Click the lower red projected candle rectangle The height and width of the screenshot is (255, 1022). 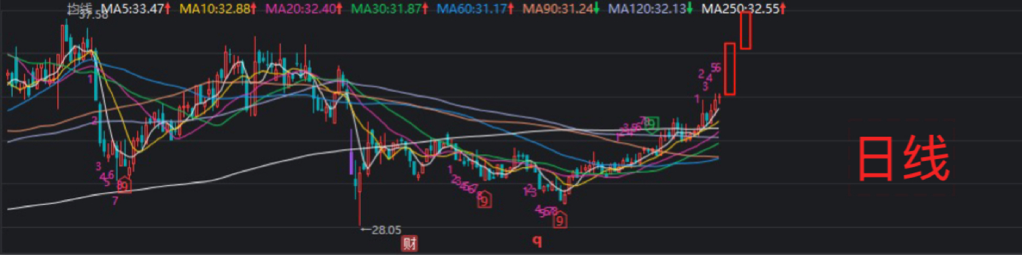(729, 68)
